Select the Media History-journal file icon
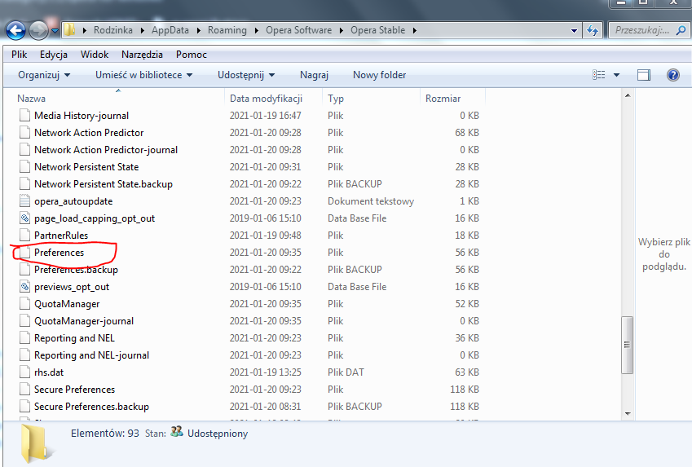Viewport: 692px width, 467px height. [24, 115]
